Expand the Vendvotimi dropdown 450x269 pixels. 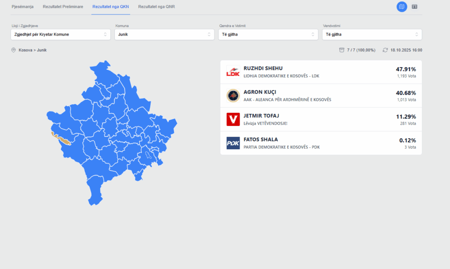coord(372,34)
